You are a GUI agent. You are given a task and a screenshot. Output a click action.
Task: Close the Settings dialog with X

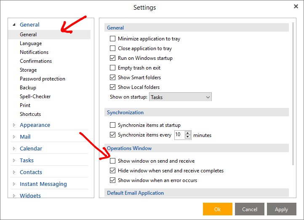(x=296, y=6)
